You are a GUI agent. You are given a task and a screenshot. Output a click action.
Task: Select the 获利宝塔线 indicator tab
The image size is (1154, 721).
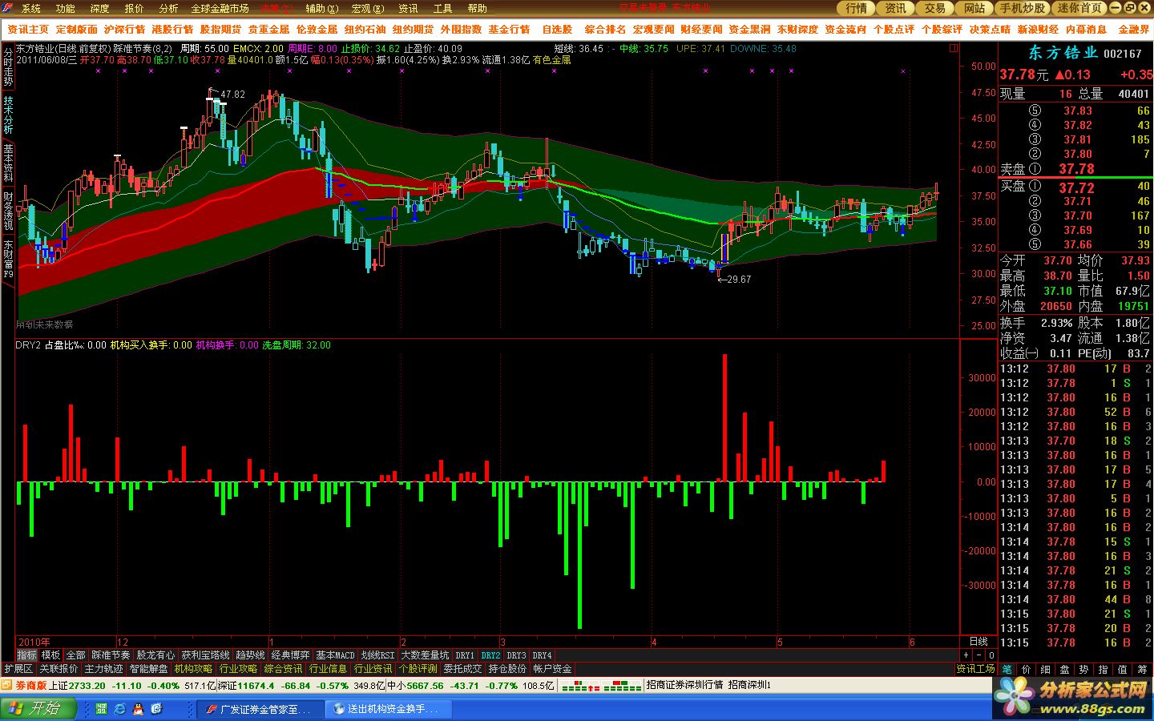205,655
